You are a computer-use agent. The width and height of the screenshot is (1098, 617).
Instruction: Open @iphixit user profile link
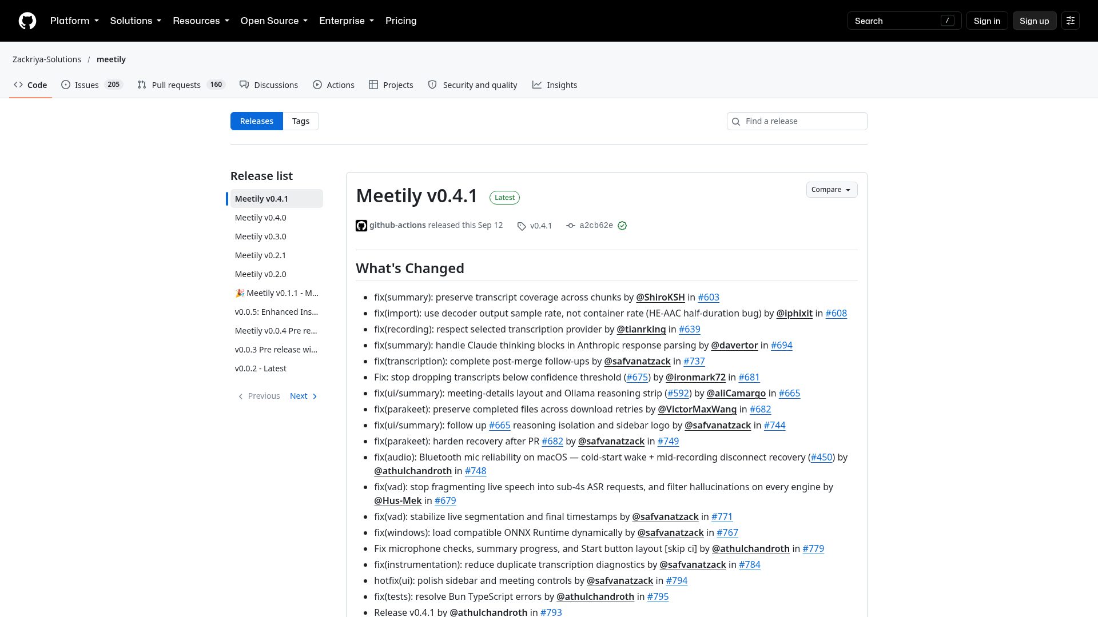point(794,313)
